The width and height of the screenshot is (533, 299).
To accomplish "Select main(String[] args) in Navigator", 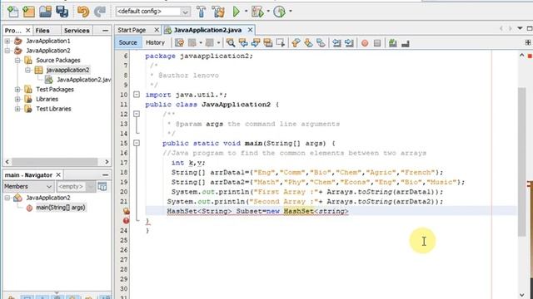I will pos(61,208).
